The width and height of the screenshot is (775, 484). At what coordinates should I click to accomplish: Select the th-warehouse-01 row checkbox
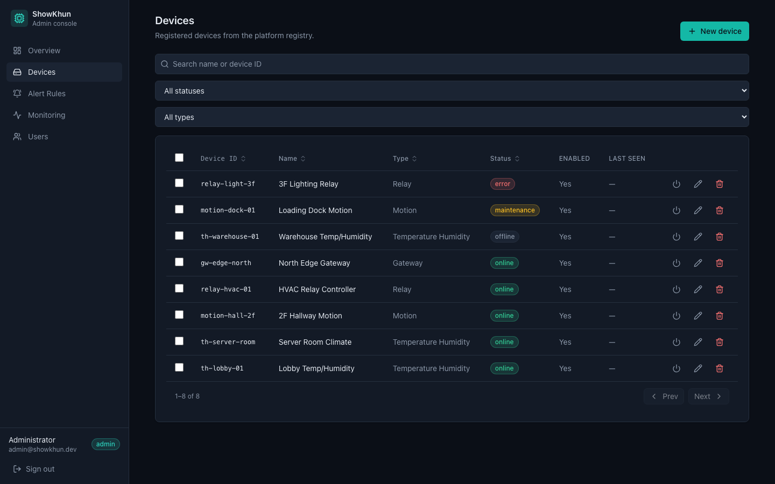coord(179,236)
